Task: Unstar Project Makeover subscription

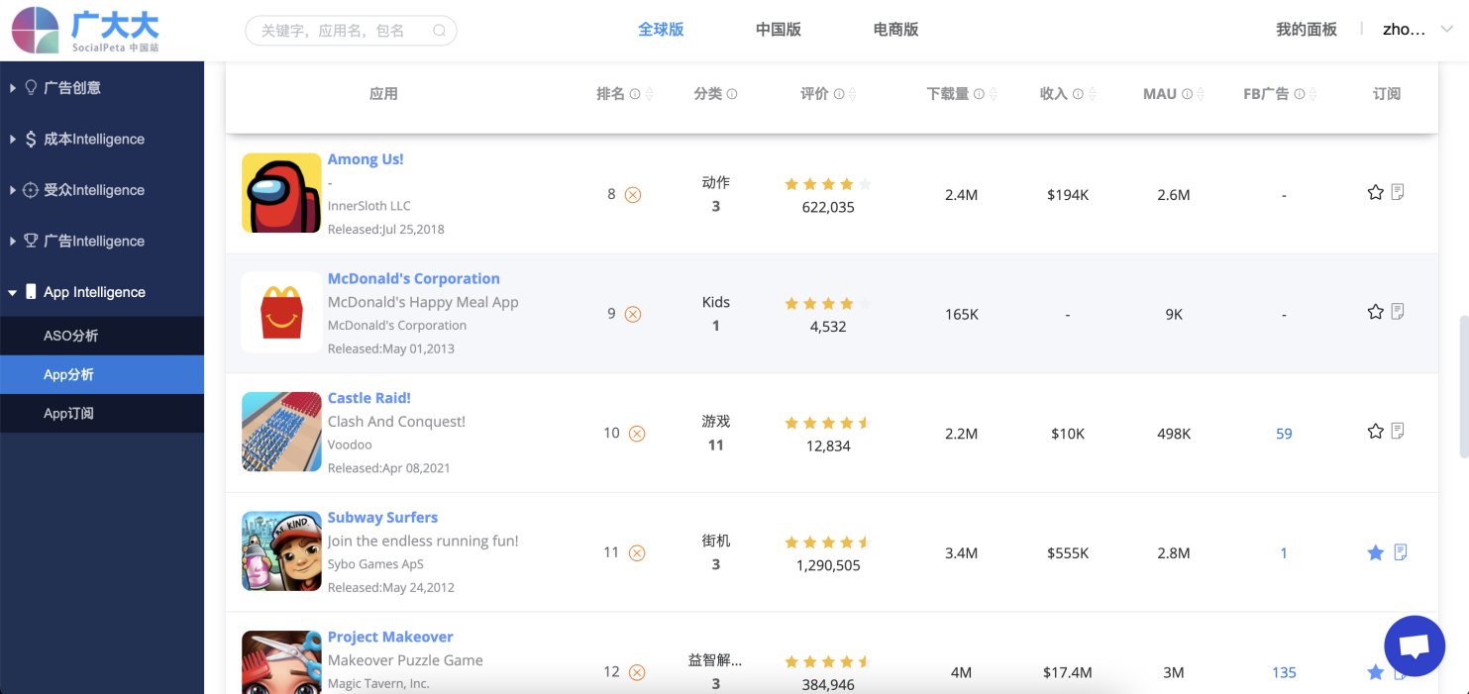Action: pyautogui.click(x=1375, y=672)
